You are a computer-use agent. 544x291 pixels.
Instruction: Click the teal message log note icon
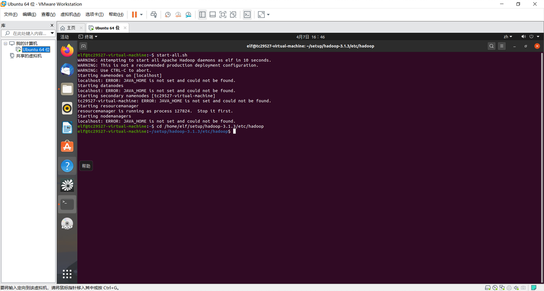pos(534,287)
